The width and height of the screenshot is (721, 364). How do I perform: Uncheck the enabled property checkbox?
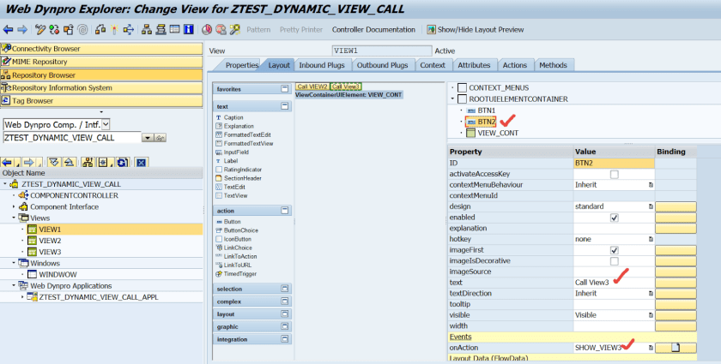click(614, 218)
